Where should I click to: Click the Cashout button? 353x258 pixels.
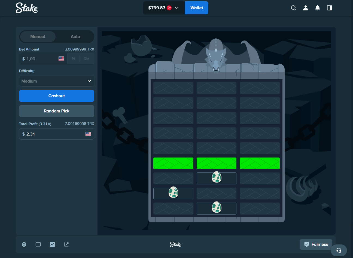tap(57, 96)
